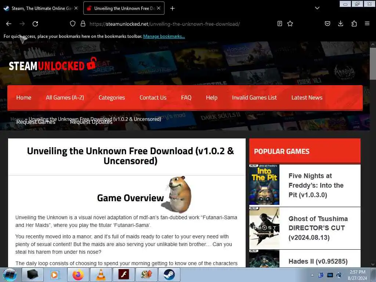Screen dimensions: 376x282
Task: Launch the media player taskbar icon
Action: tap(55, 275)
